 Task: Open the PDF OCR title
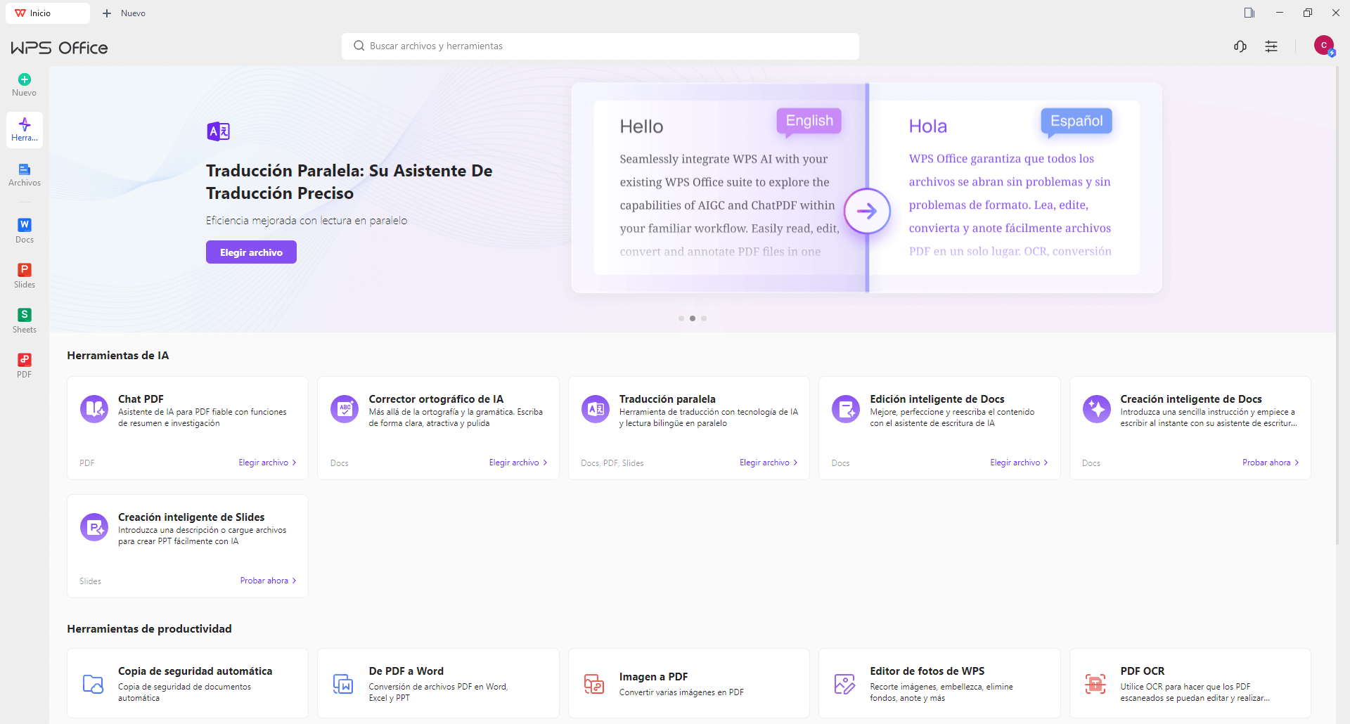1143,671
